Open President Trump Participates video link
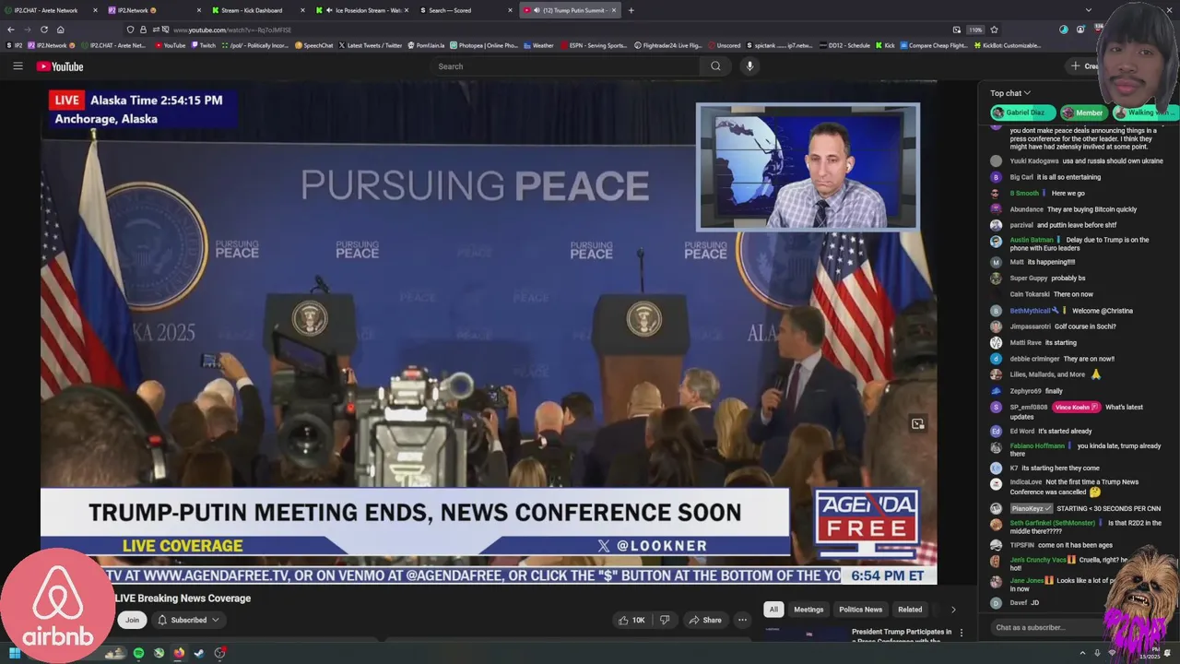Viewport: 1180px width, 664px height. tap(902, 636)
